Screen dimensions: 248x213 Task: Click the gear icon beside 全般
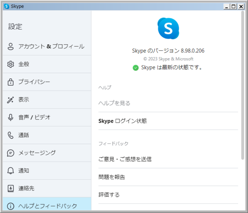pyautogui.click(x=10, y=64)
